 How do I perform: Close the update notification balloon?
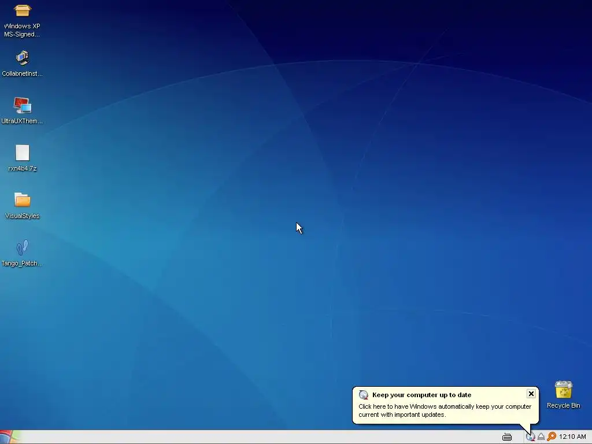(531, 394)
